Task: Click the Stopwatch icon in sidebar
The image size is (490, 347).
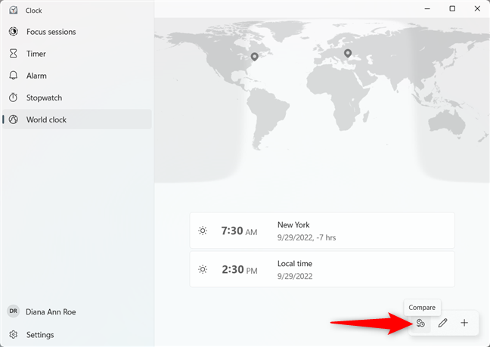Action: pos(14,98)
